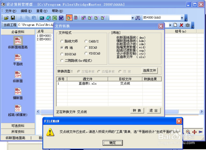
Task: Open the current project path dropdown arrow
Action: click(170, 25)
